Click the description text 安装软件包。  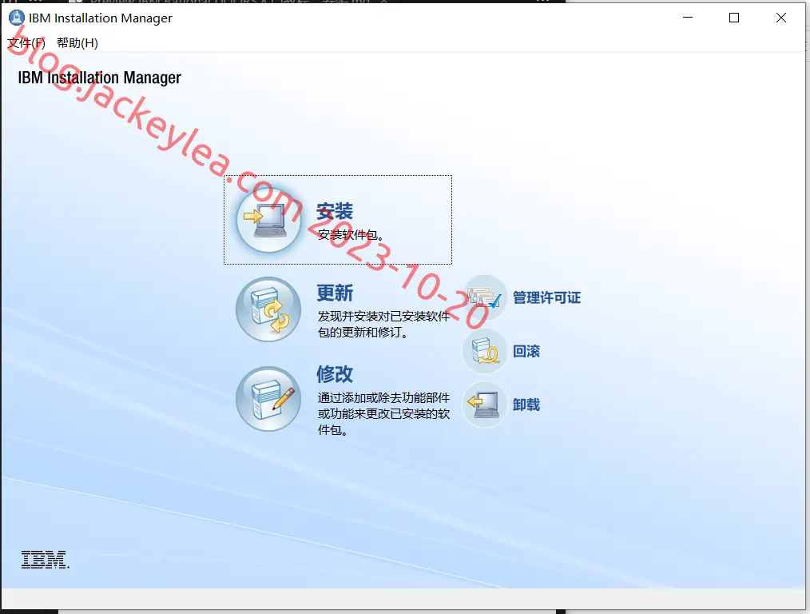click(351, 235)
